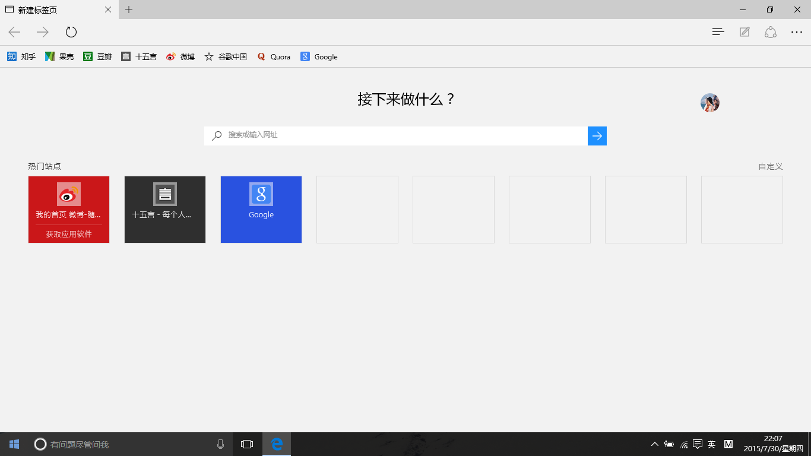Open the 自定义 customize link
The width and height of the screenshot is (811, 456).
pos(771,166)
